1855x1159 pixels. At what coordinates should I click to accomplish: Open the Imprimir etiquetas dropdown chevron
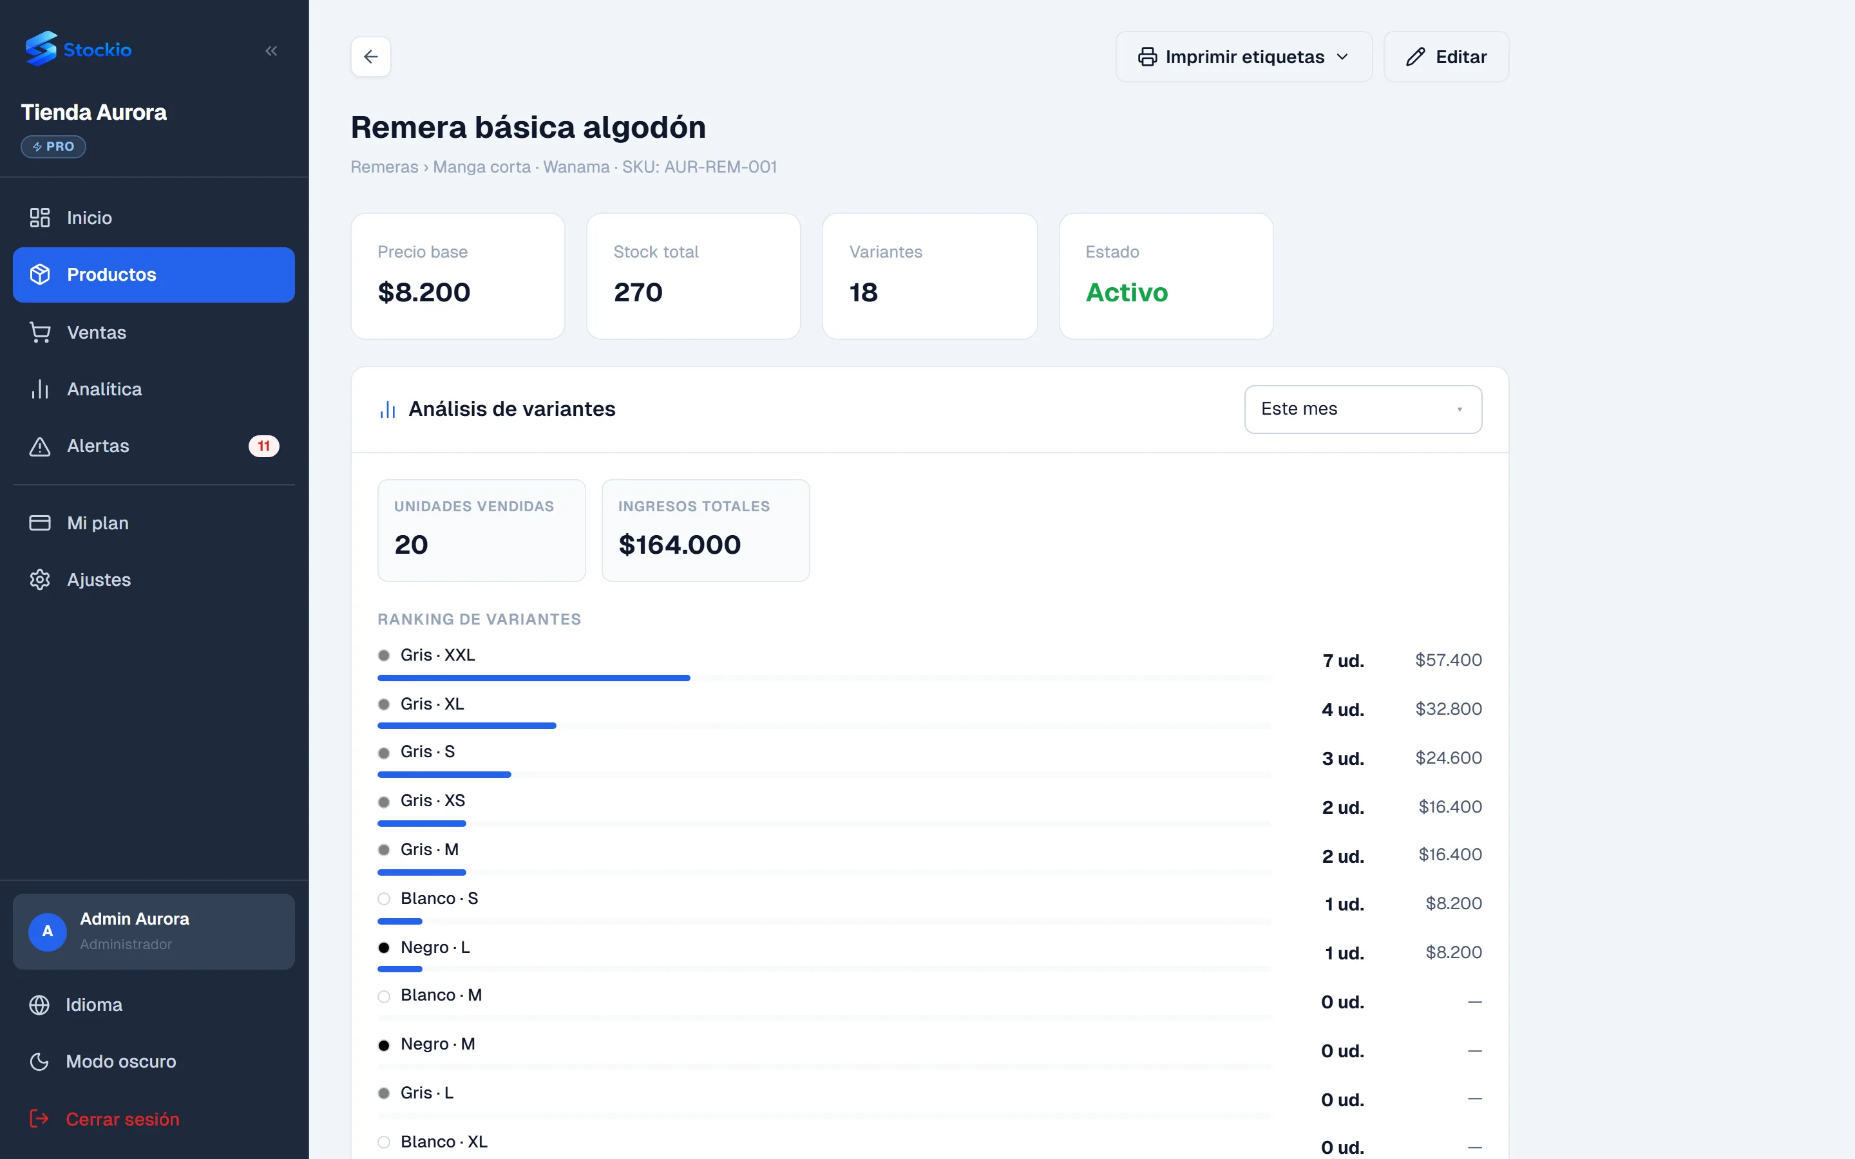click(x=1342, y=57)
